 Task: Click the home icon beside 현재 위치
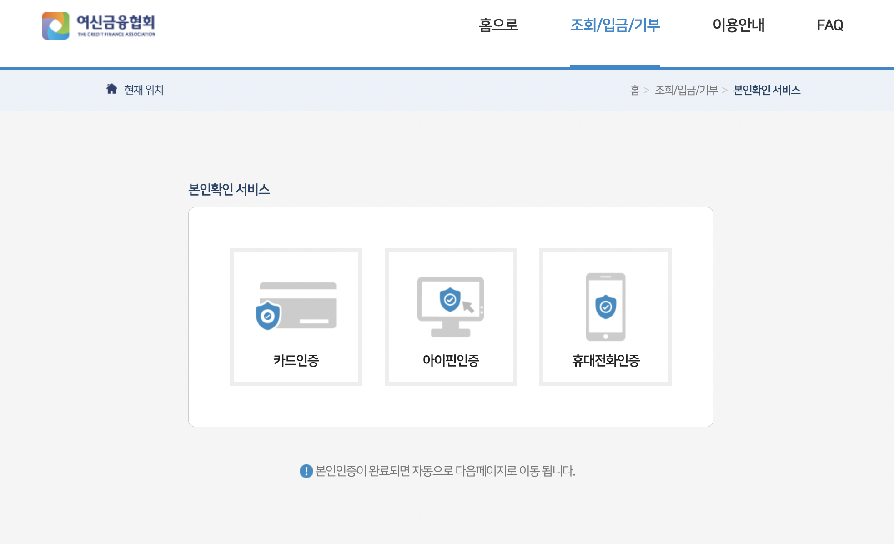(112, 89)
